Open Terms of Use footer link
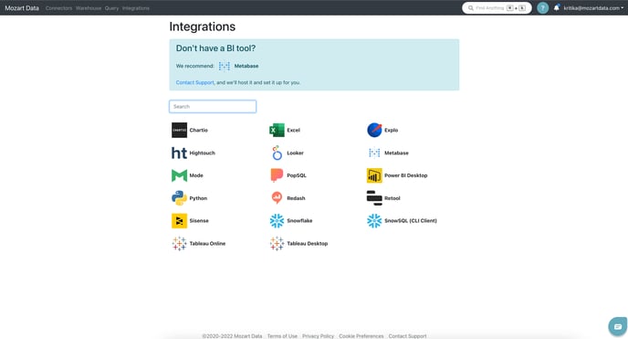Viewport: 628px width, 339px height. coord(282,335)
